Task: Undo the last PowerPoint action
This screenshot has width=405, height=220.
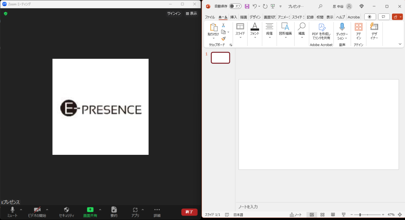Action: click(x=255, y=6)
